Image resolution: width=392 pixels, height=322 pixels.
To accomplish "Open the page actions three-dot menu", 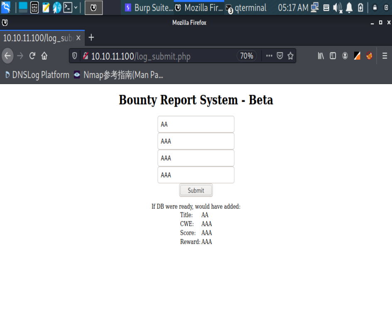I will [x=269, y=56].
